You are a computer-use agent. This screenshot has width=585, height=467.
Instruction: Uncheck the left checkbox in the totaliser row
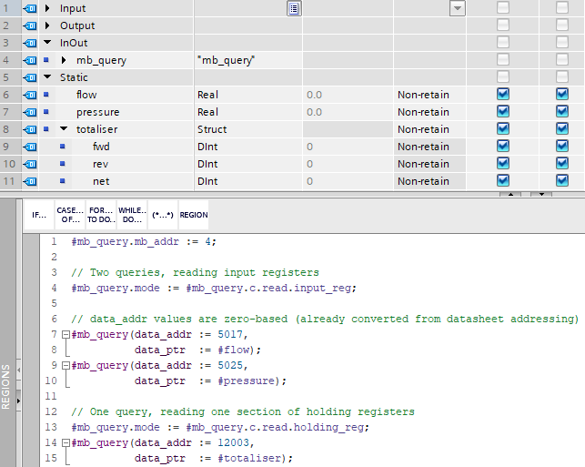click(503, 128)
